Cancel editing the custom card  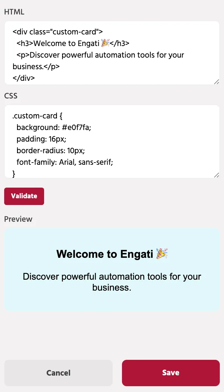pos(58,373)
